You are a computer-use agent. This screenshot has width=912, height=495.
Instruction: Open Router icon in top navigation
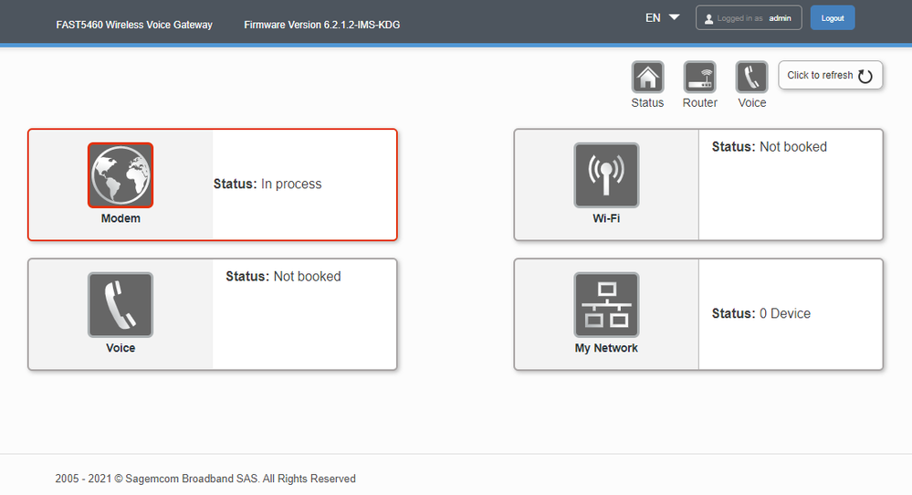point(699,77)
